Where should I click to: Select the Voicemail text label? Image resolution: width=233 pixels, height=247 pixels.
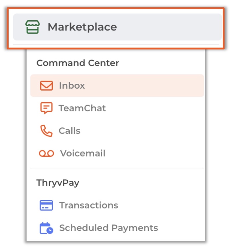pos(83,153)
